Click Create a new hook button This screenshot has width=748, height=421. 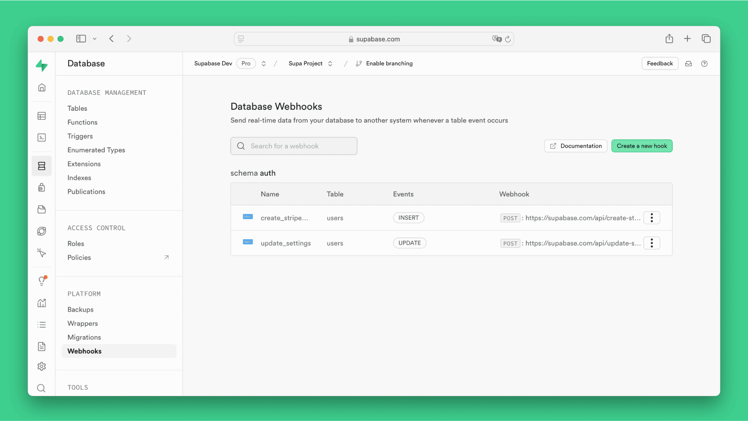[642, 146]
